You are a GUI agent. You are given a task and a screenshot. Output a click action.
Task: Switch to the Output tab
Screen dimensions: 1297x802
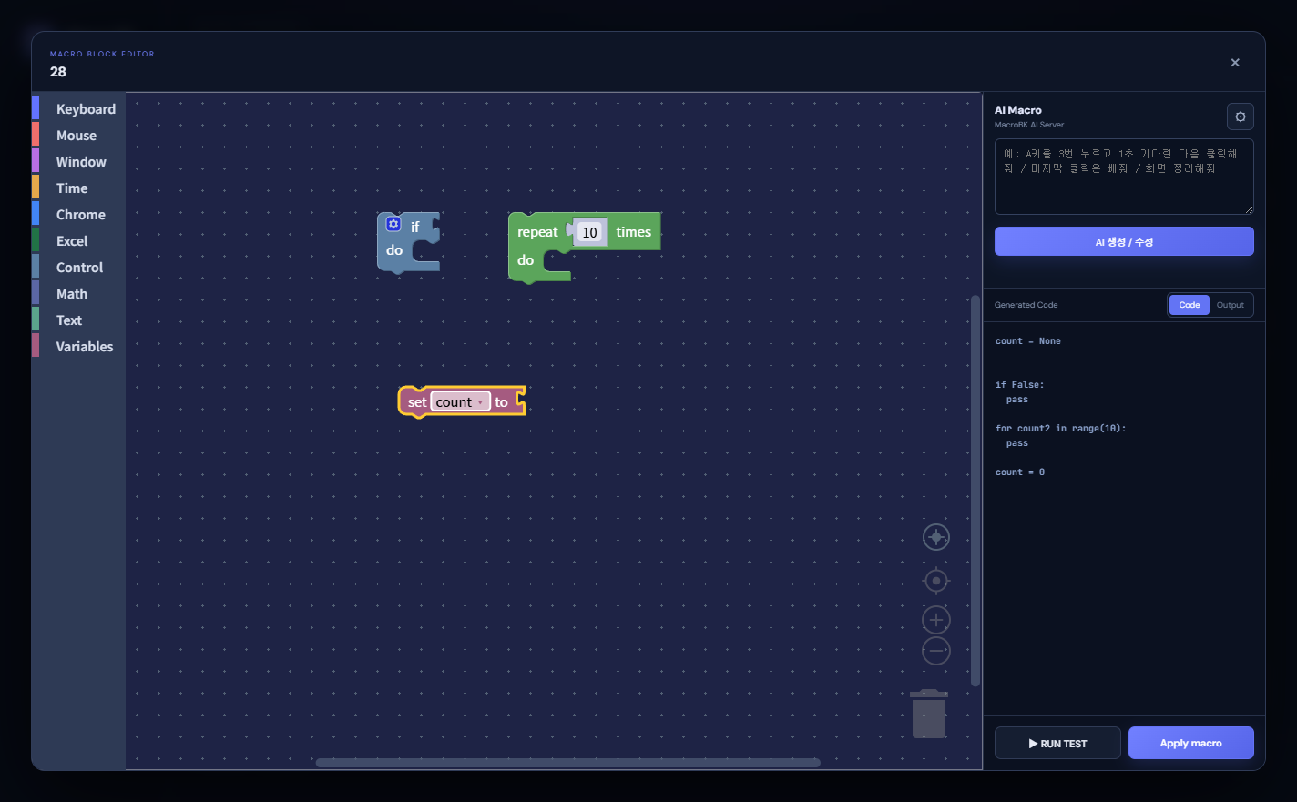pos(1231,305)
